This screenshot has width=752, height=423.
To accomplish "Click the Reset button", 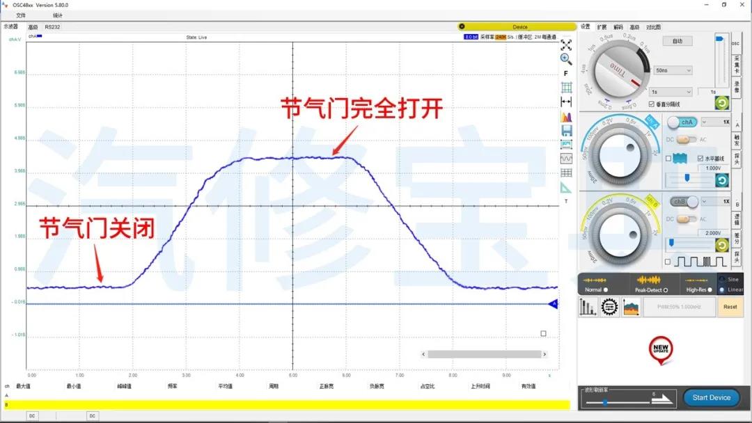I will tap(730, 307).
